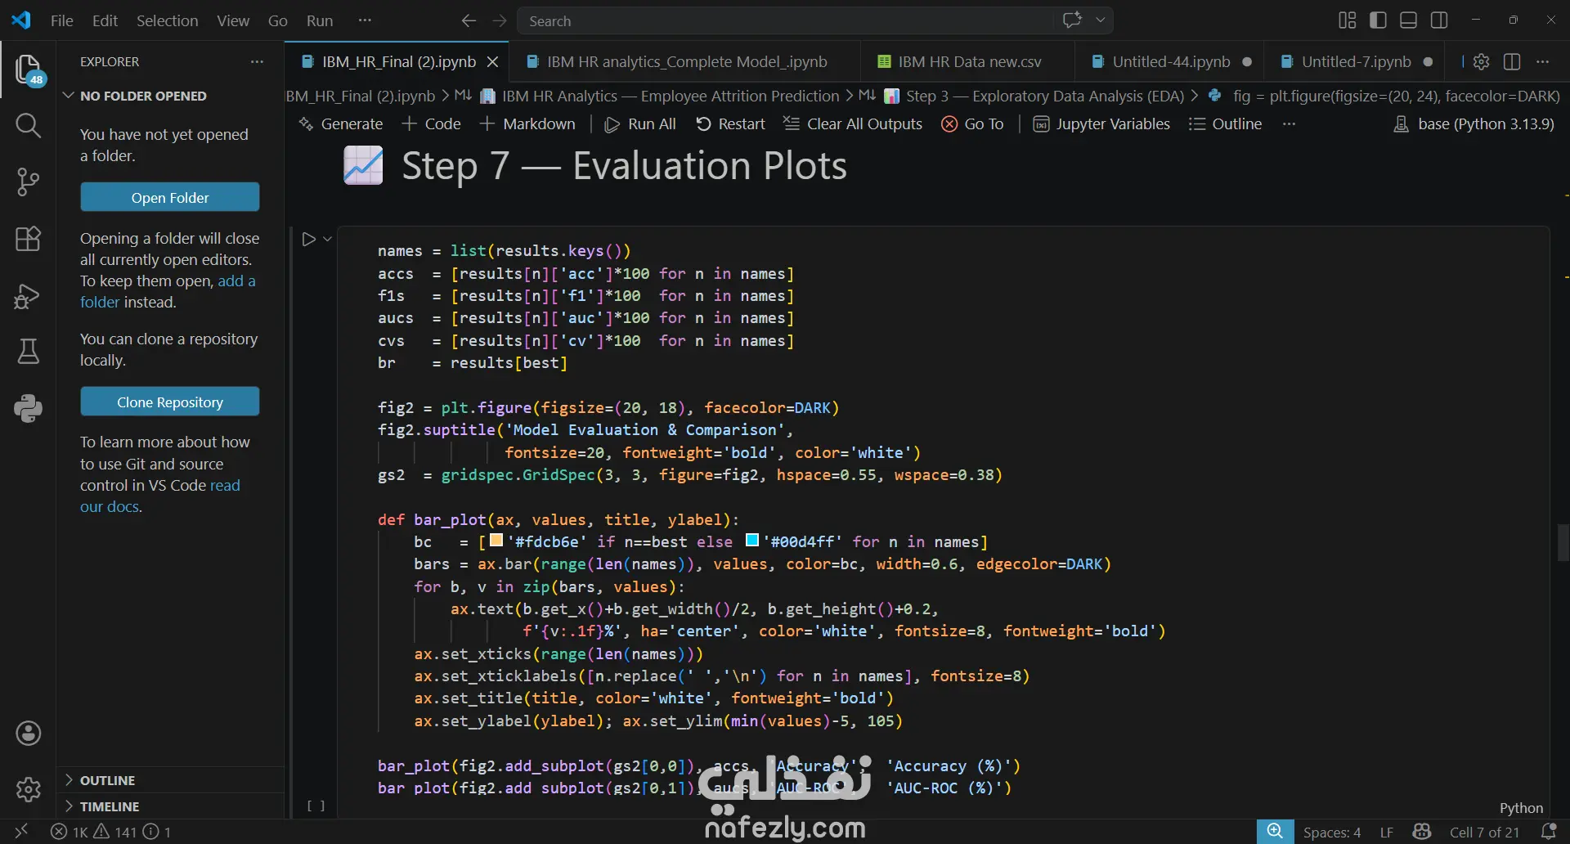1570x844 pixels.
Task: Open the Selection menu
Action: point(167,20)
